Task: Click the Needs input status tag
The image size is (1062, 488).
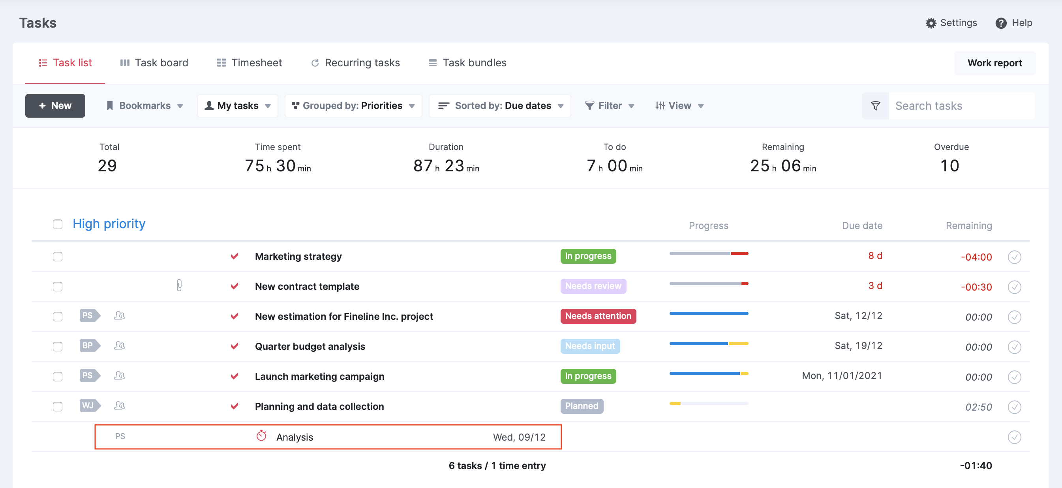Action: [x=590, y=346]
